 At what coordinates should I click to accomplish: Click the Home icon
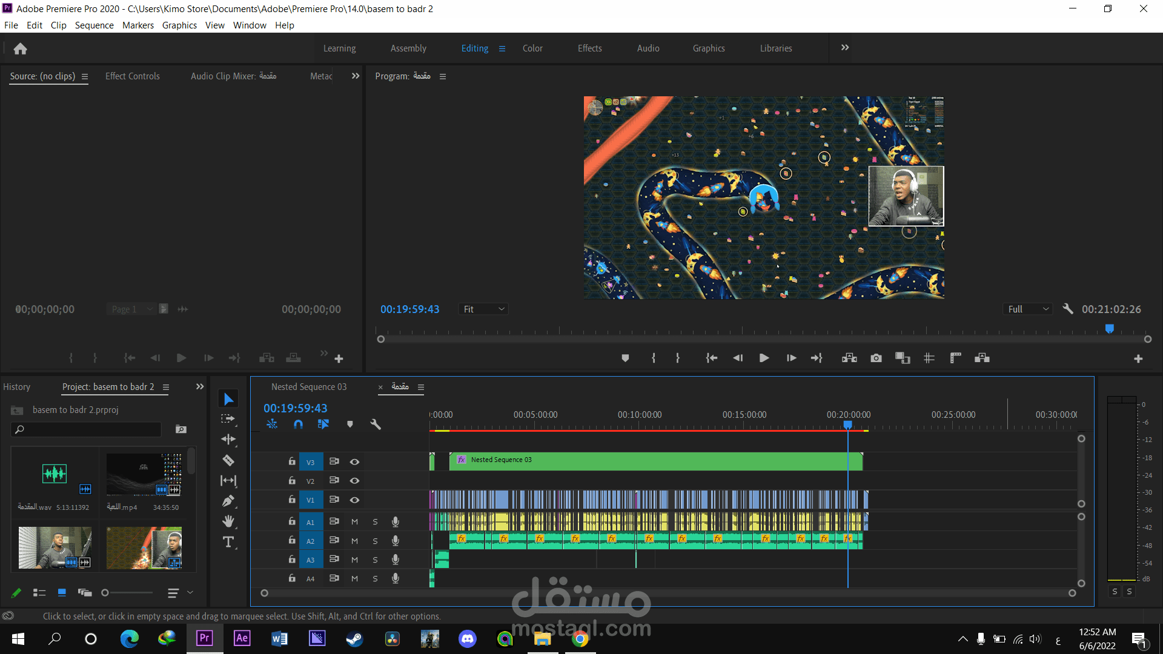click(x=20, y=48)
